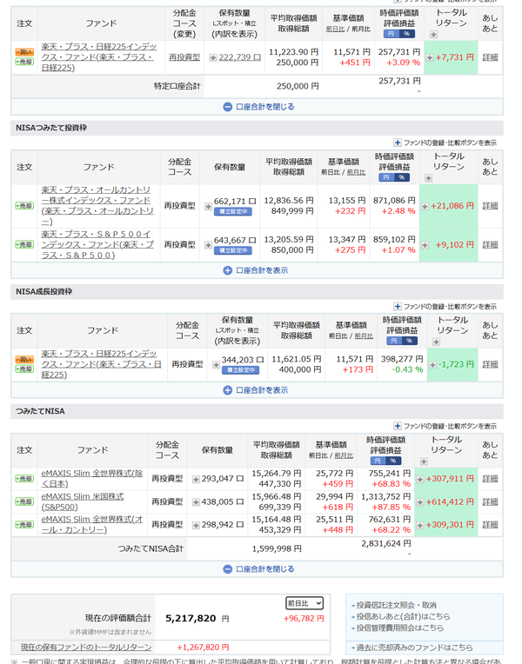Click plus icon under トータルリターン header in 特定口座 table
522x664 pixels.
tap(433, 35)
